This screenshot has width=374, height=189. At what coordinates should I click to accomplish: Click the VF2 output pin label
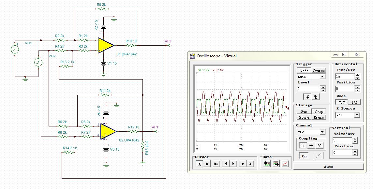point(168,41)
